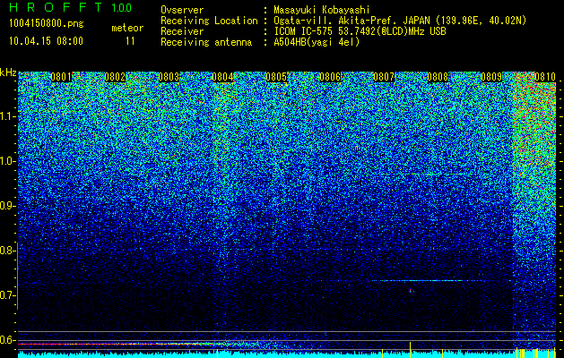Select the observer name Masayuki Kobayashi

pyautogui.click(x=322, y=10)
